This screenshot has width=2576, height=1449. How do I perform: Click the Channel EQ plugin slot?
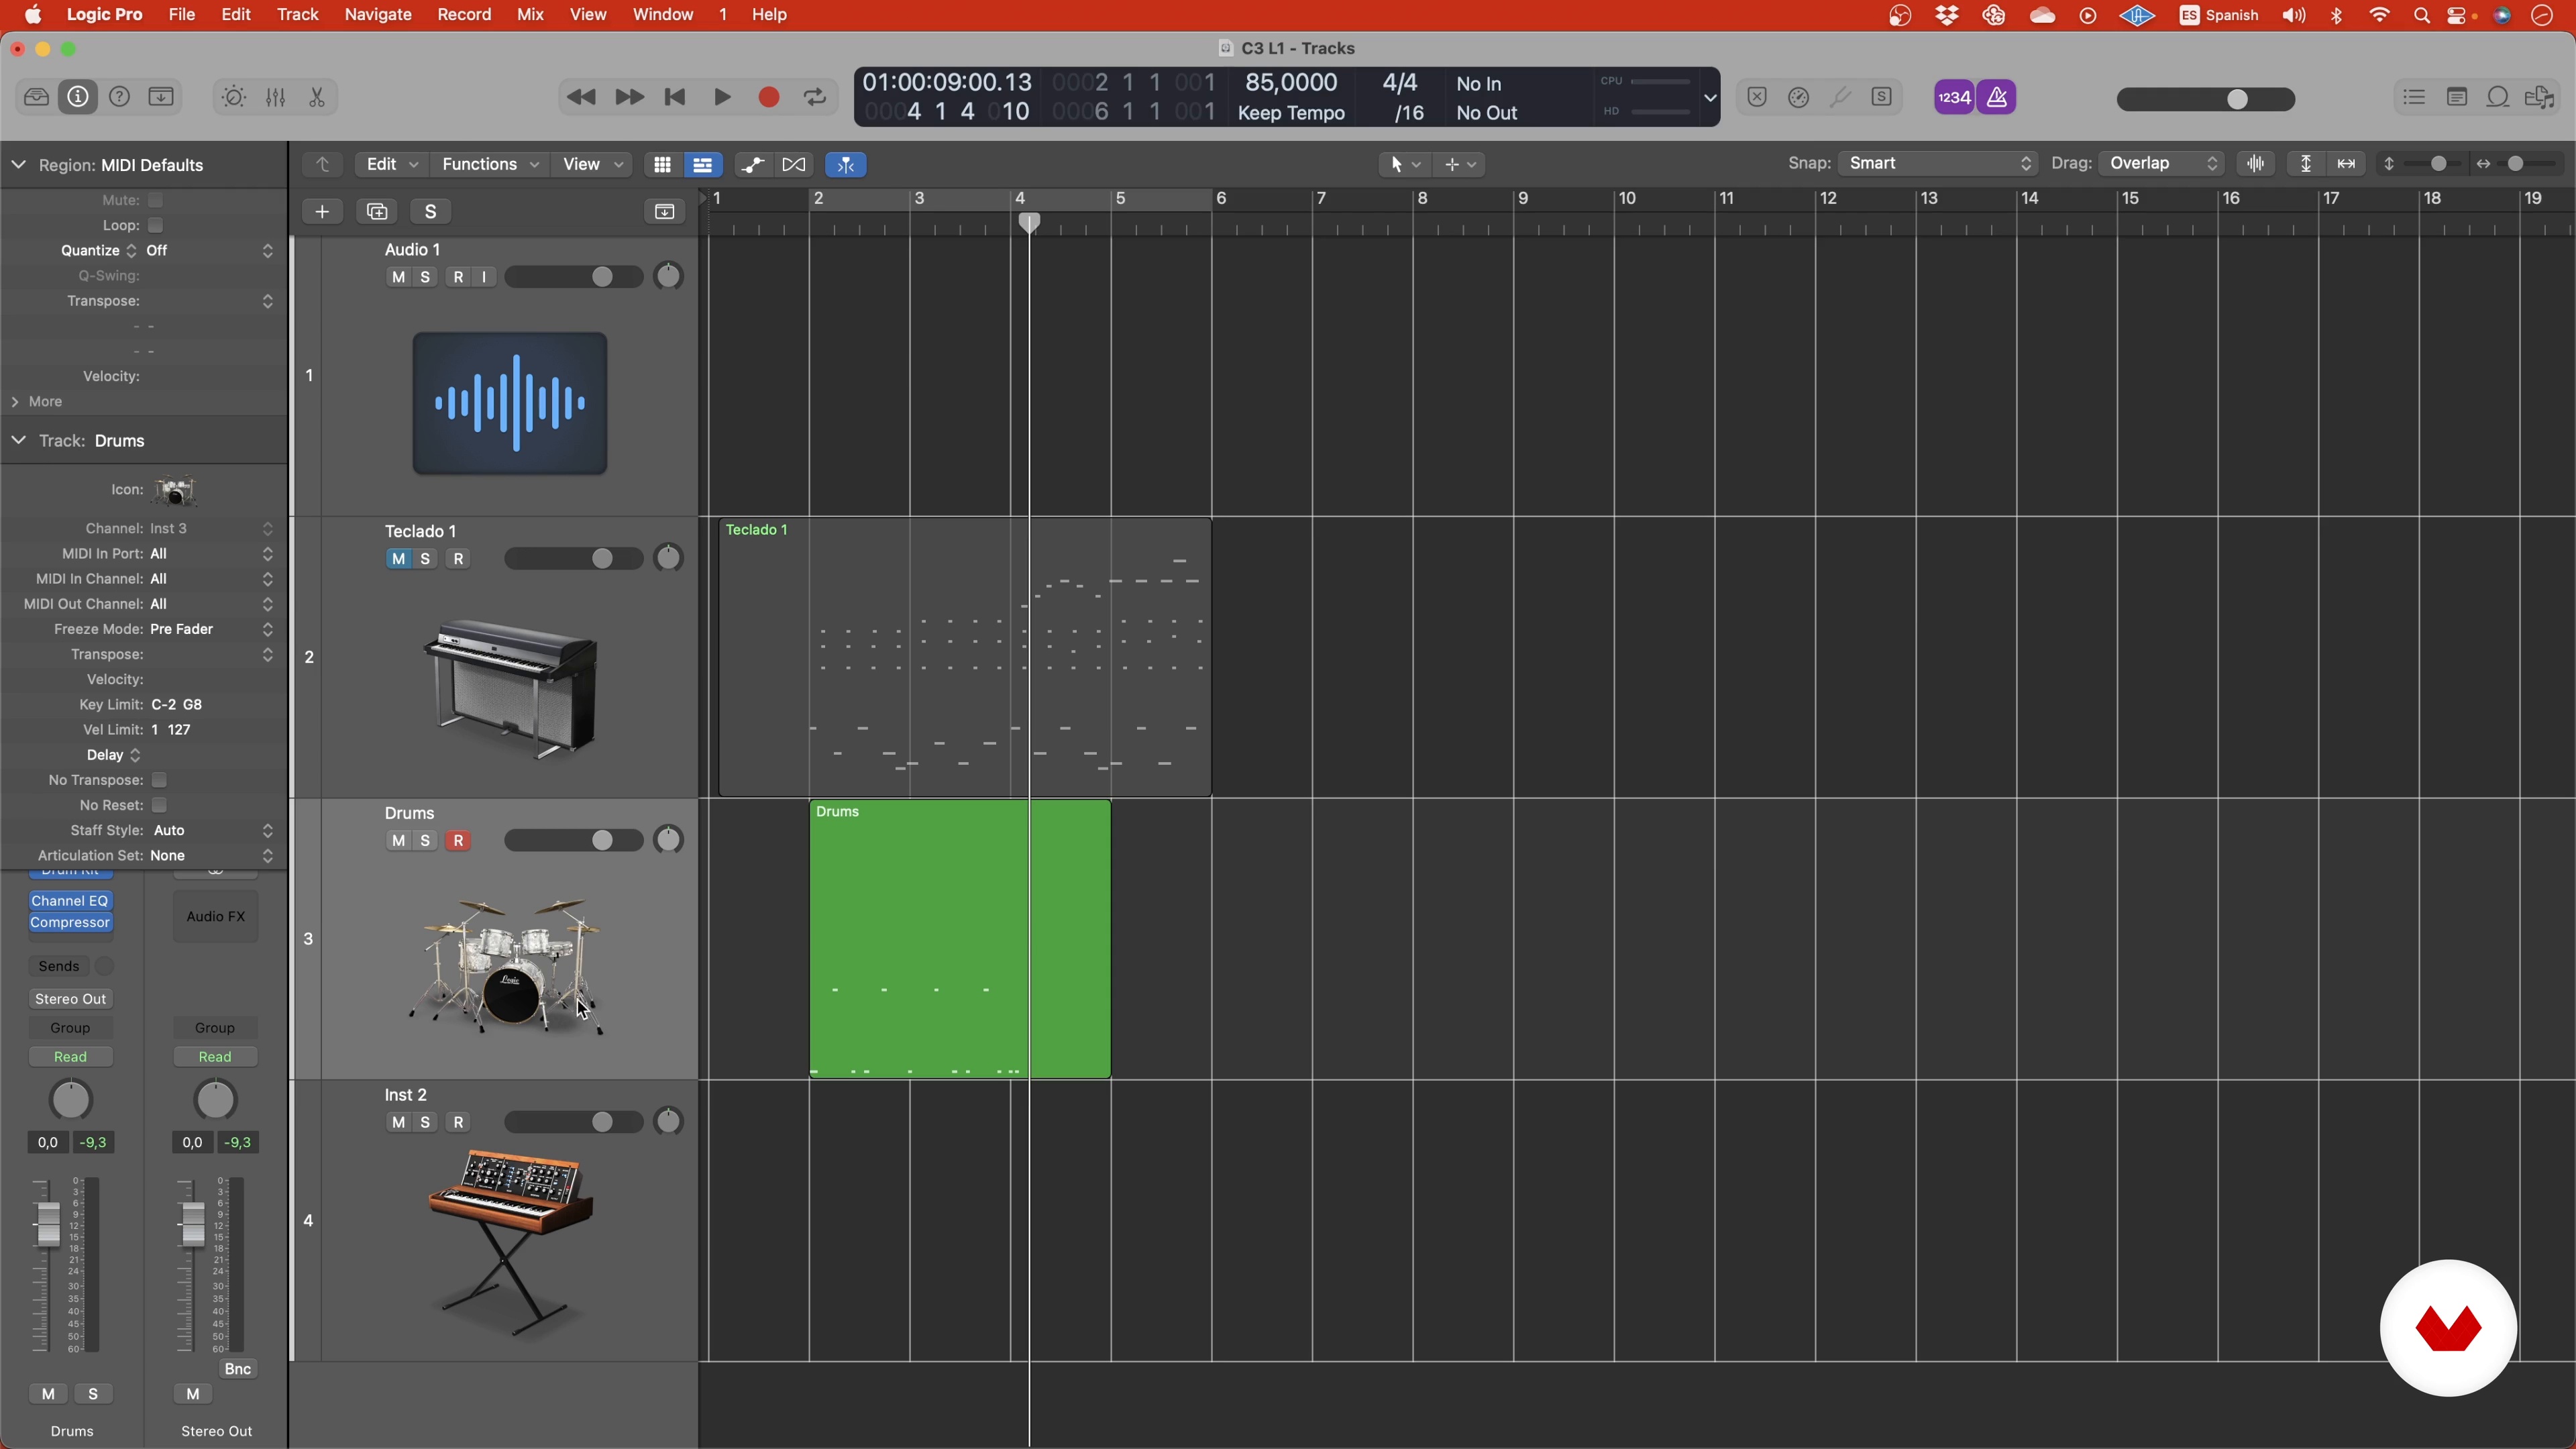[x=70, y=901]
